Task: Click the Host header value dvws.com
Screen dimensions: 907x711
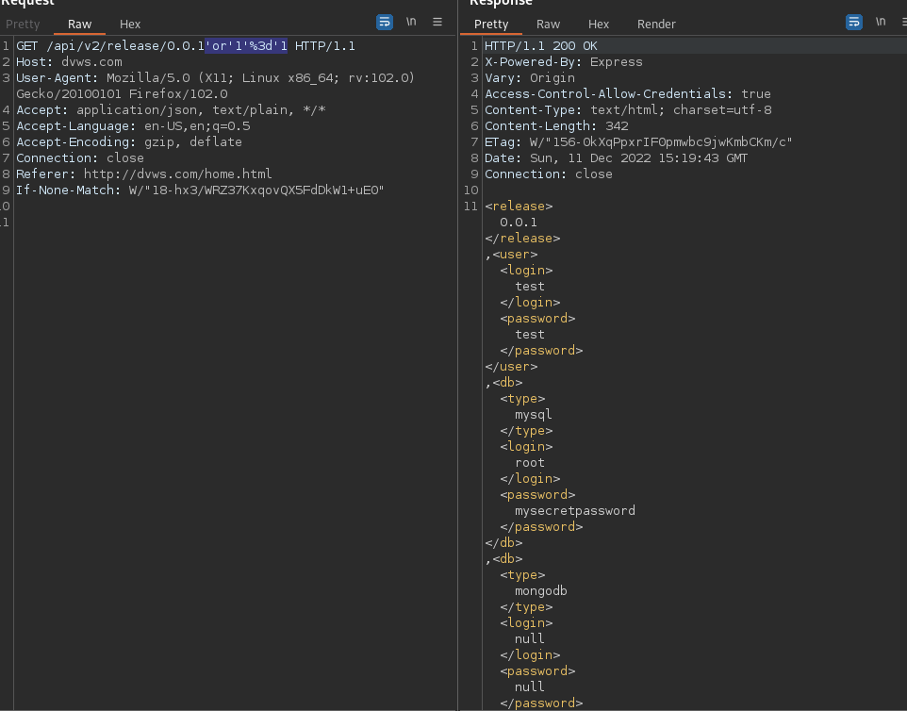Action: tap(91, 62)
